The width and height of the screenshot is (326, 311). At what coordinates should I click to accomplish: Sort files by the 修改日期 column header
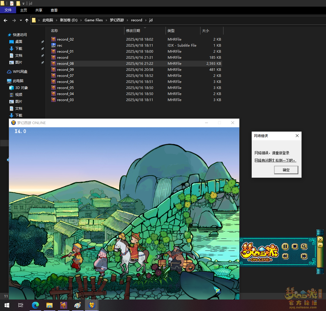point(133,31)
